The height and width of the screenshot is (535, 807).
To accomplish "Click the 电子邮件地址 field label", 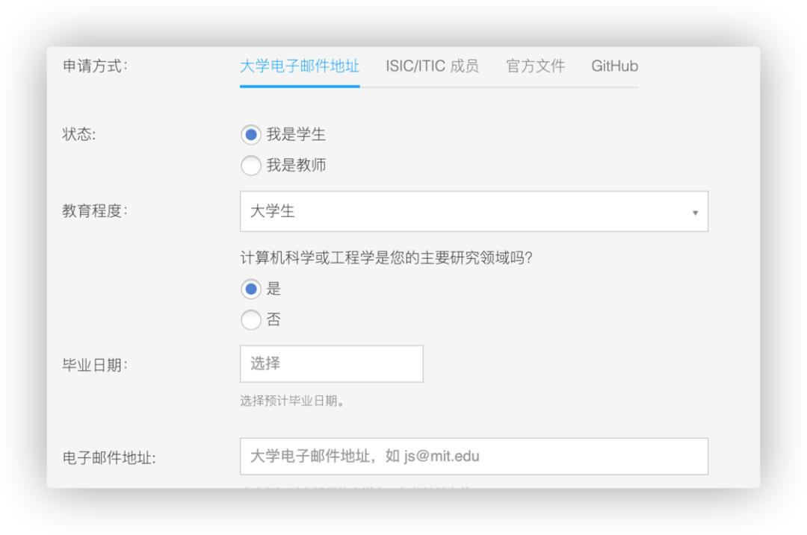I will coord(109,457).
